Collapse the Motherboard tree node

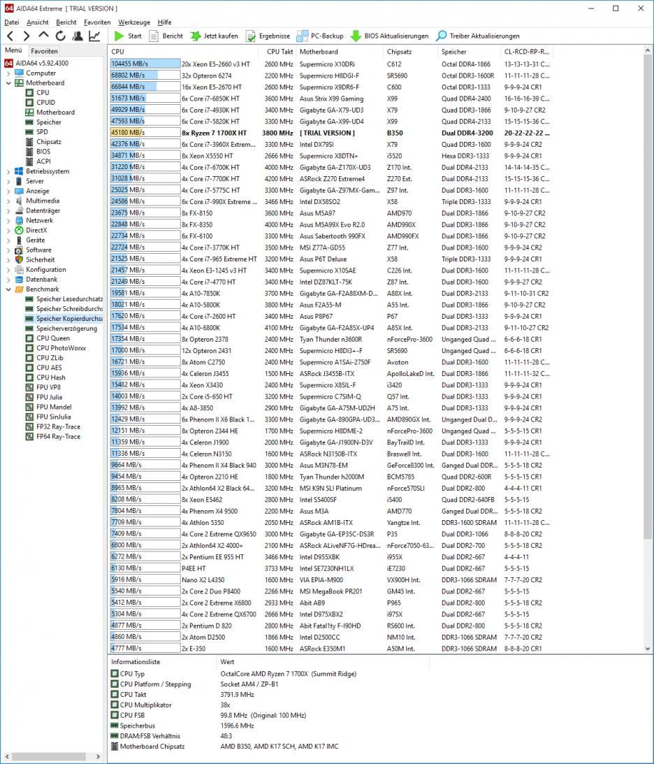[8, 83]
